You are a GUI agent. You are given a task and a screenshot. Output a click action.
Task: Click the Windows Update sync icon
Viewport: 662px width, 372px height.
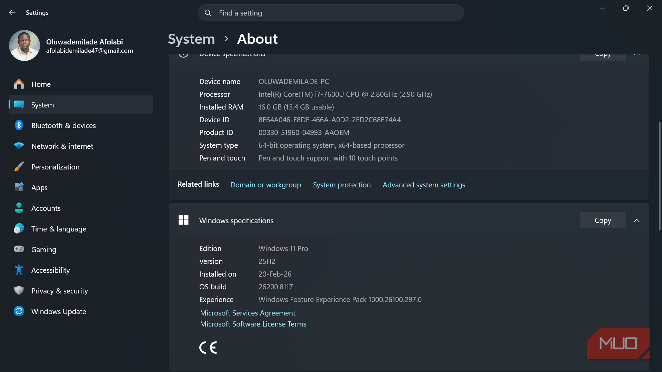(x=19, y=311)
